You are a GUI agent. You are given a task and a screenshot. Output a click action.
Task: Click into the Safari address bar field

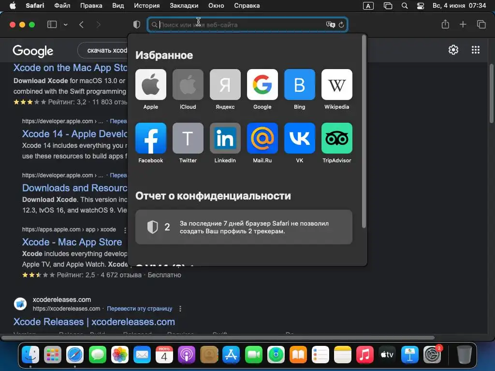point(247,25)
